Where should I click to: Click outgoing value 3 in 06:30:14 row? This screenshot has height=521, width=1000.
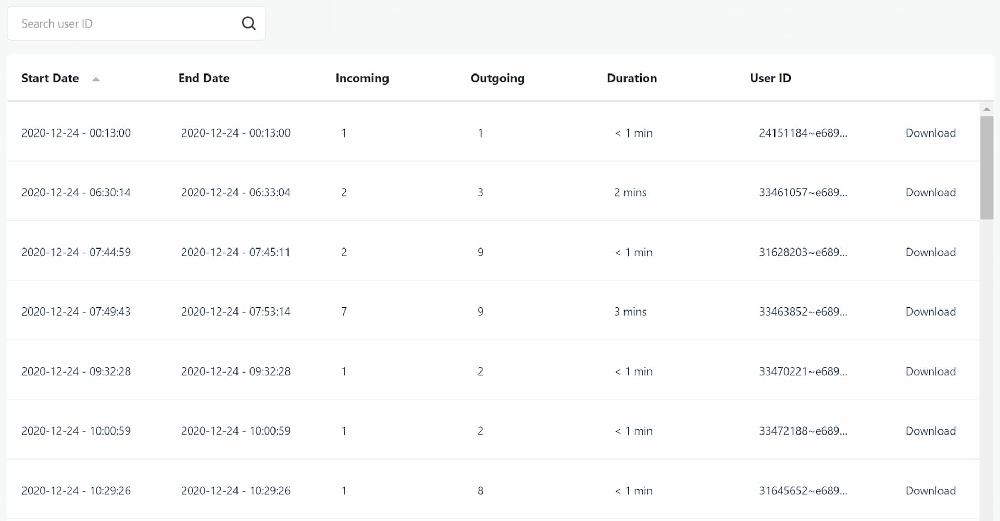coord(480,192)
